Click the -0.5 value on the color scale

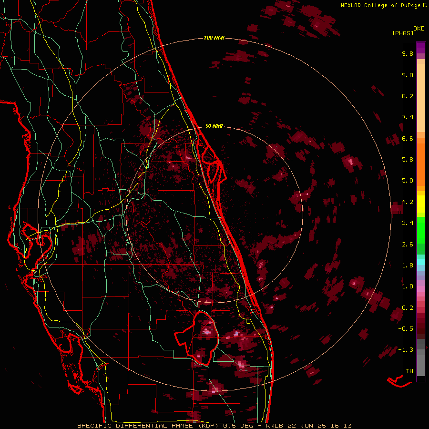[x=406, y=329]
